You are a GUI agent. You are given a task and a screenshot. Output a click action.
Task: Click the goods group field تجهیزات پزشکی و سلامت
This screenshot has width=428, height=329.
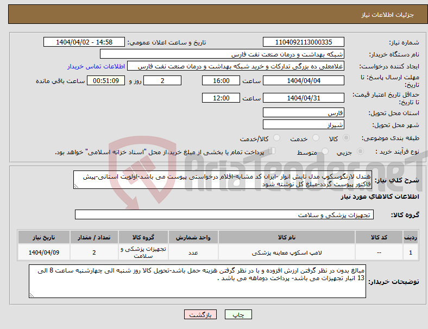click(224, 214)
